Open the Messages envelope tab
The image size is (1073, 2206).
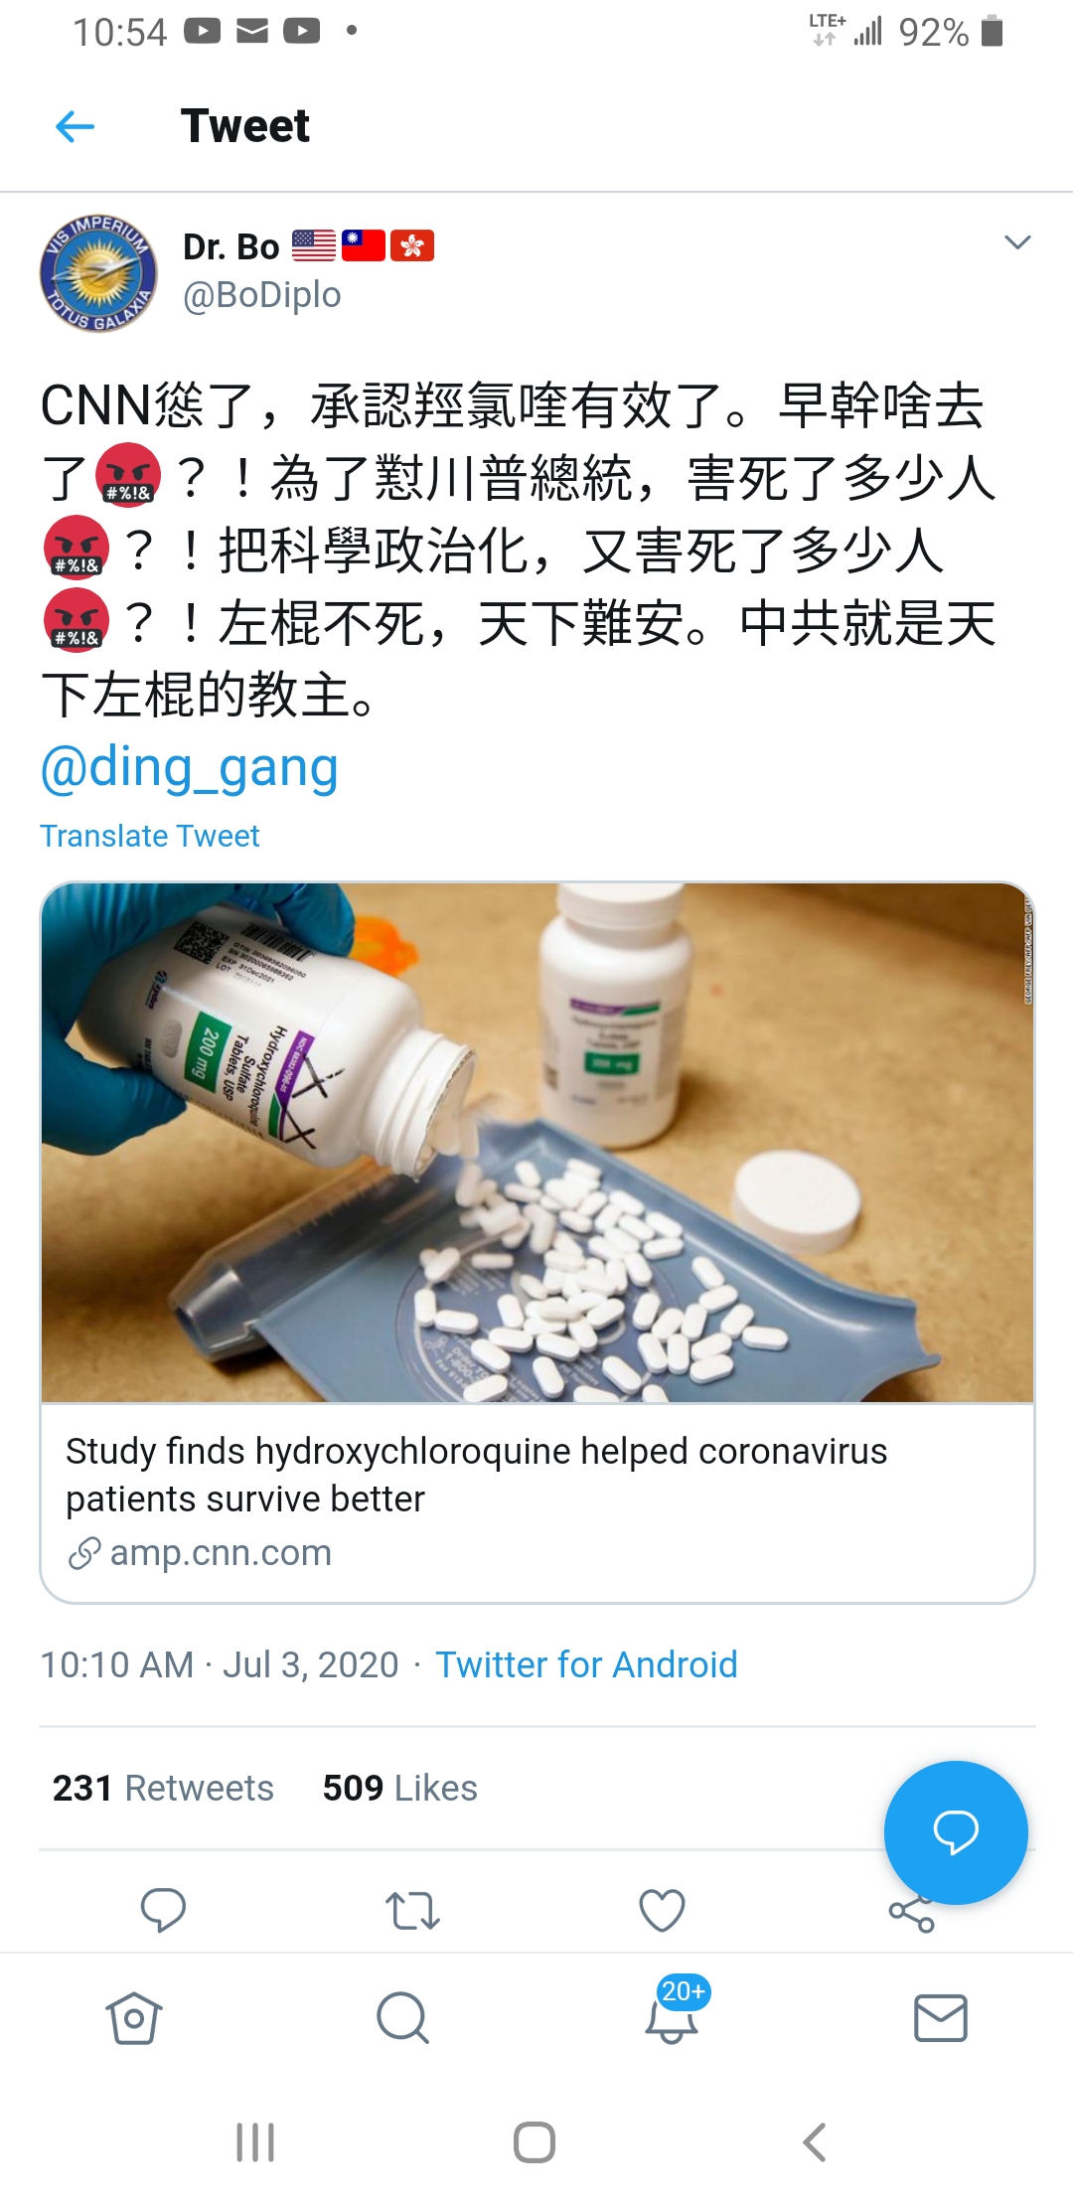(940, 2017)
